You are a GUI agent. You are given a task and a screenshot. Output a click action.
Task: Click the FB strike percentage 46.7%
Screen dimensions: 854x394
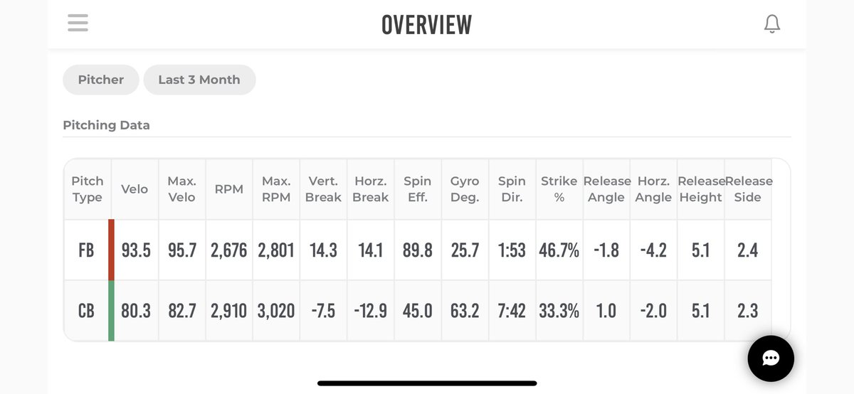pyautogui.click(x=559, y=250)
